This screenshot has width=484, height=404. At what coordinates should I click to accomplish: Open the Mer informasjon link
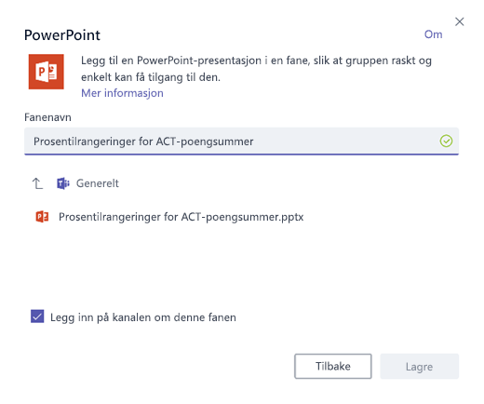122,93
